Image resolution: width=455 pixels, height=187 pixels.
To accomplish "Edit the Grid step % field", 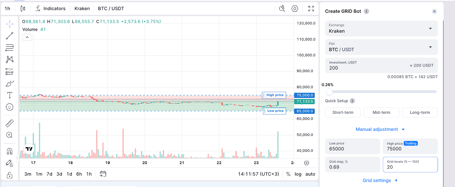I will [x=353, y=165].
